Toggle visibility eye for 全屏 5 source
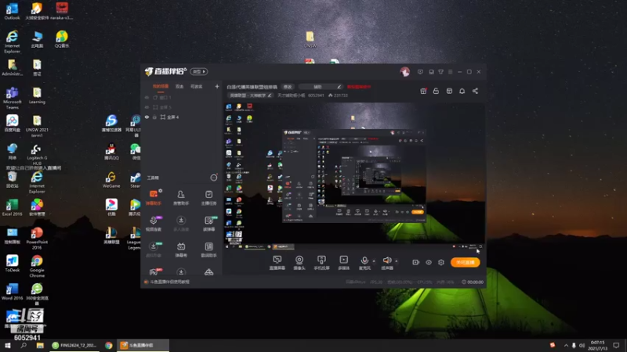Viewport: 627px width, 352px height. coord(147,107)
